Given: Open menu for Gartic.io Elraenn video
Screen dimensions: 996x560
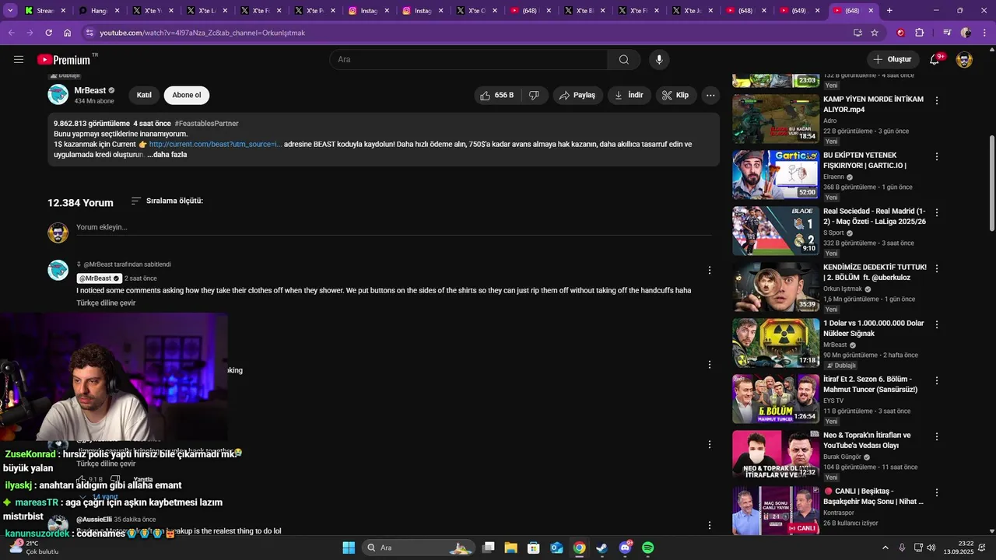Looking at the screenshot, I should (x=937, y=156).
